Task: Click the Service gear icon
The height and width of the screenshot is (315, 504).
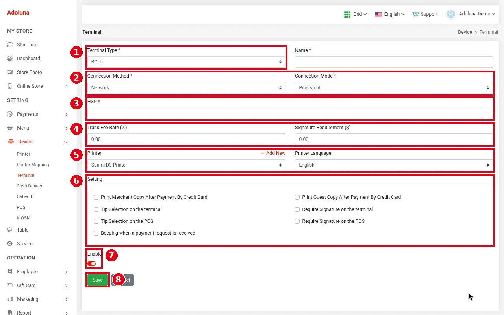Action: (x=10, y=244)
